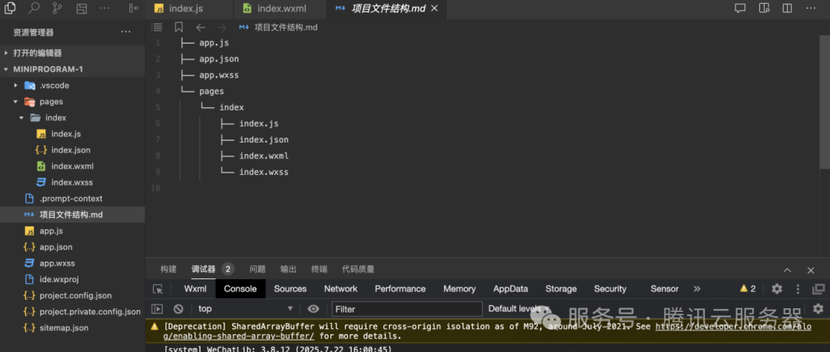Toggle the eye live expression icon
This screenshot has height=352, width=830.
[314, 308]
